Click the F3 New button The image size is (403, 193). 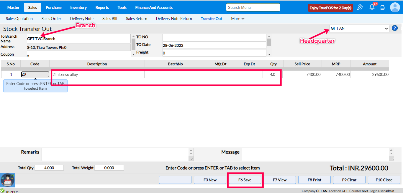click(x=210, y=180)
